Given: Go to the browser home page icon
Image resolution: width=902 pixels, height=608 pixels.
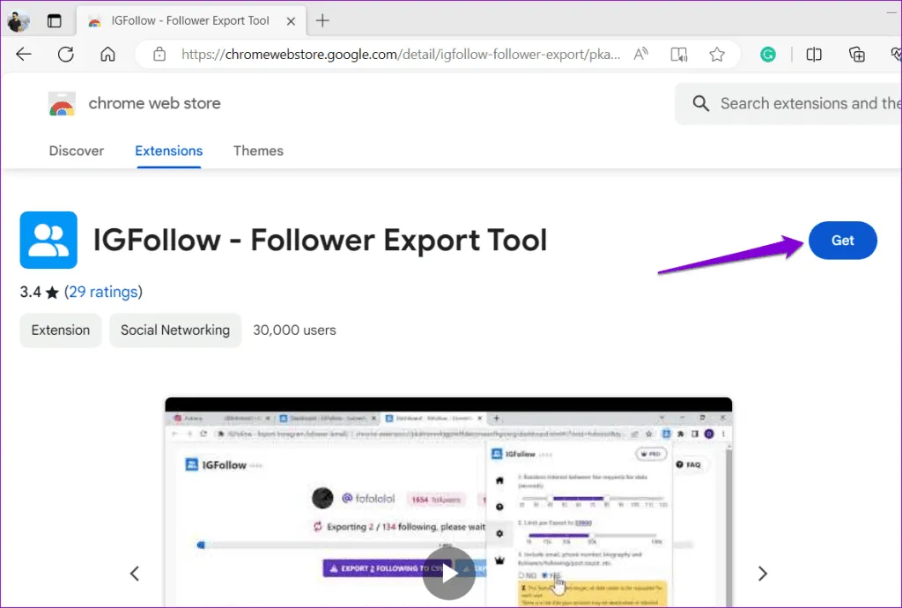Looking at the screenshot, I should point(107,55).
